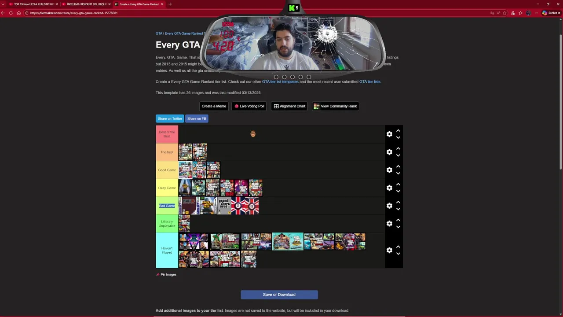Click View Community Rank button
This screenshot has height=317, width=563.
(335, 106)
